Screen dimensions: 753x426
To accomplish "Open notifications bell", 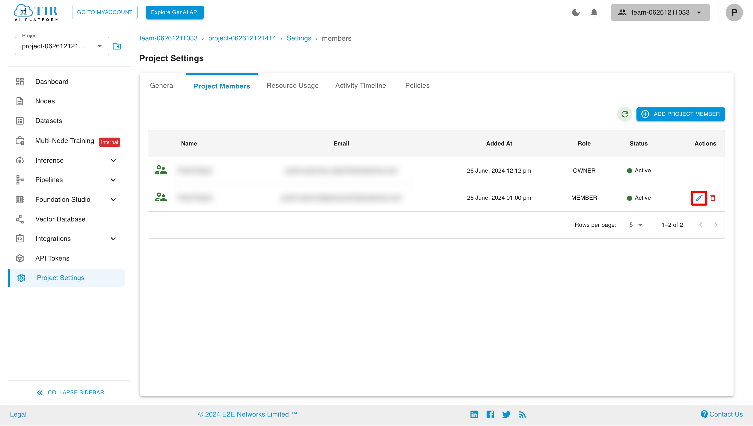I will (594, 12).
